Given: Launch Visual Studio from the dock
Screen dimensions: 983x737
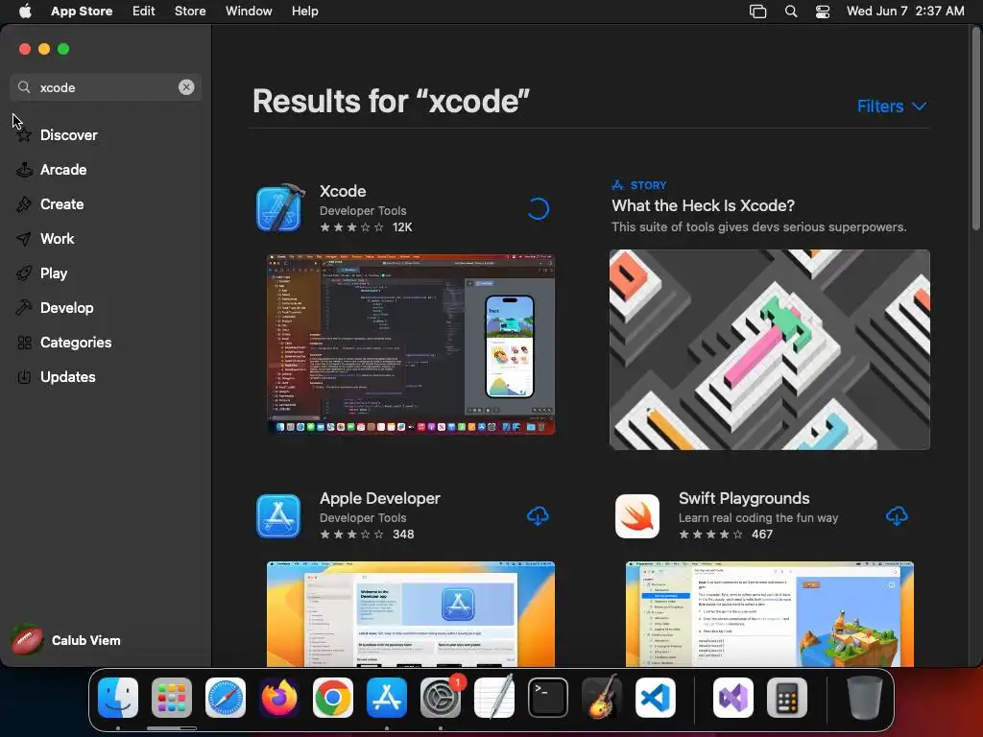Looking at the screenshot, I should pos(732,698).
